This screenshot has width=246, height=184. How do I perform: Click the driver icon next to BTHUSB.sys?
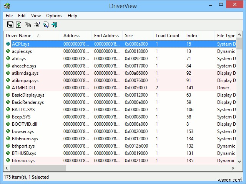coord(8,153)
